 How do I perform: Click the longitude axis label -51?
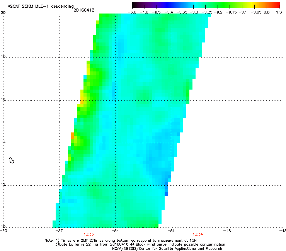171,231
